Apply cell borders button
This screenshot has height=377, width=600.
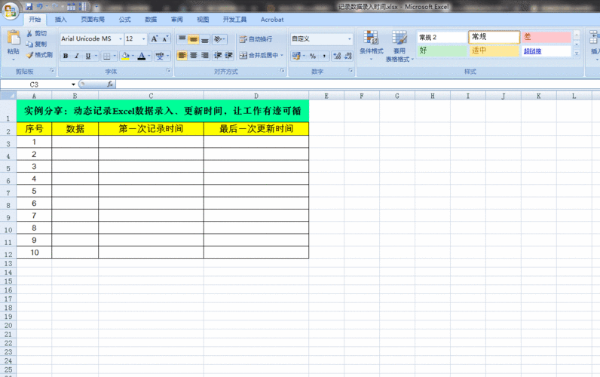[x=107, y=56]
